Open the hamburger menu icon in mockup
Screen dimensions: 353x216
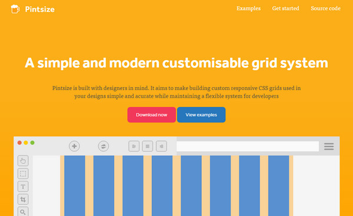point(329,147)
